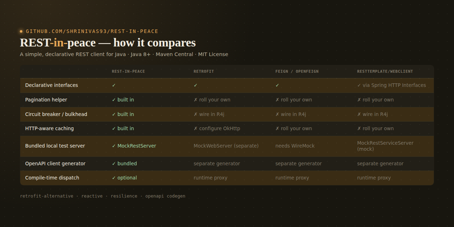Select 'Circuit breaker / bulkhead' row label
454x227 pixels.
click(x=56, y=114)
